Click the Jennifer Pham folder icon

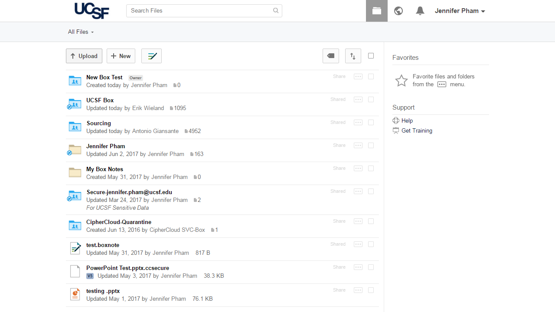[x=75, y=150]
